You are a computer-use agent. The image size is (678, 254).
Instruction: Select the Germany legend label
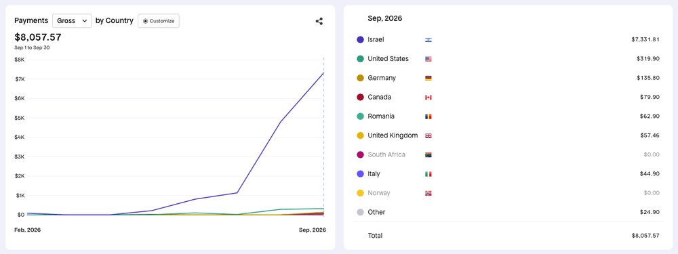(382, 78)
